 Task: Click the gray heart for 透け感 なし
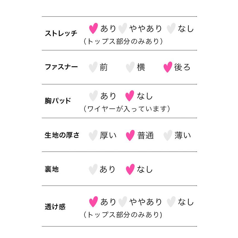171,202
